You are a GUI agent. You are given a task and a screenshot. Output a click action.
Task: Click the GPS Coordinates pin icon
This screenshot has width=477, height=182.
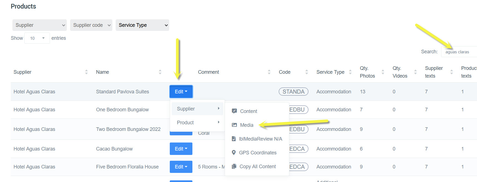(x=234, y=152)
